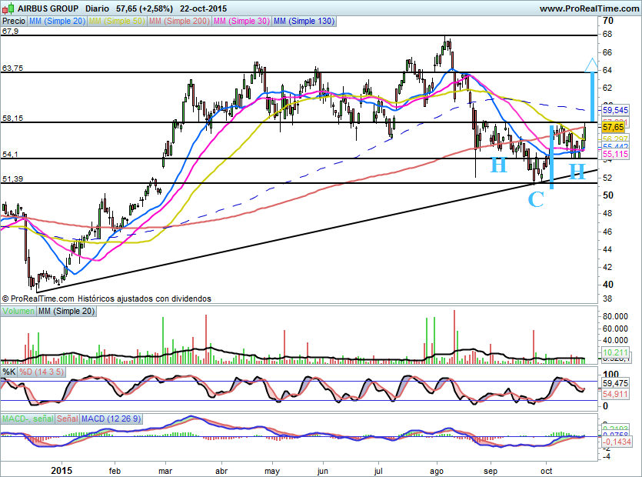The image size is (642, 477).
Task: Select the MM (Simple 130) label
Action: 304,22
